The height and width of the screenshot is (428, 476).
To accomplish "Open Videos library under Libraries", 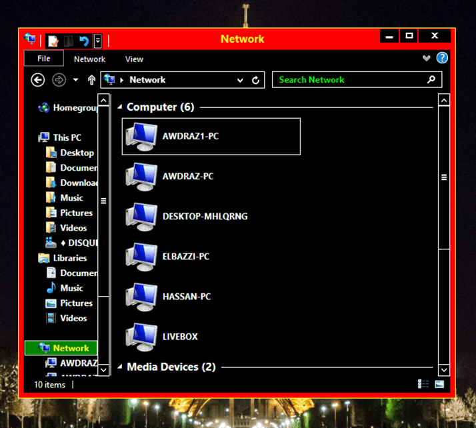I will click(x=67, y=318).
